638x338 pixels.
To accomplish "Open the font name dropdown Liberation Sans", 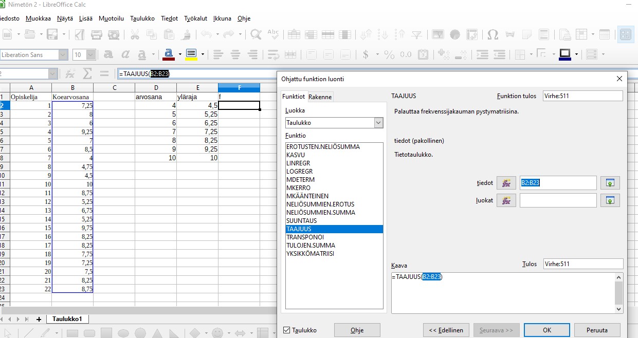I will [63, 54].
